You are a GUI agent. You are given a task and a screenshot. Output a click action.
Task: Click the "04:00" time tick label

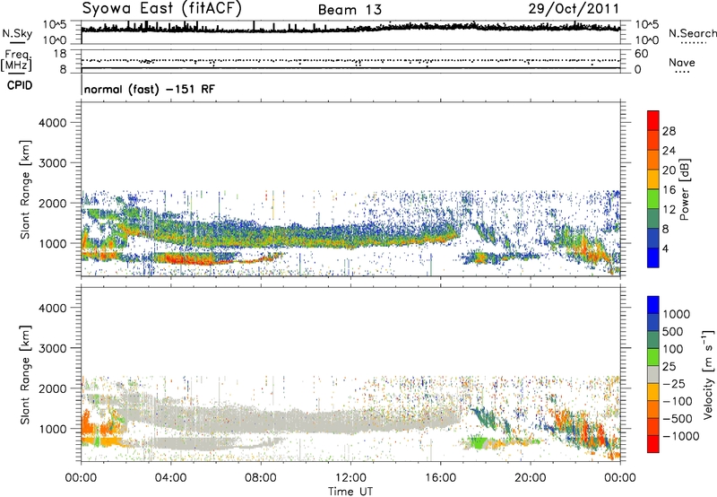[170, 478]
